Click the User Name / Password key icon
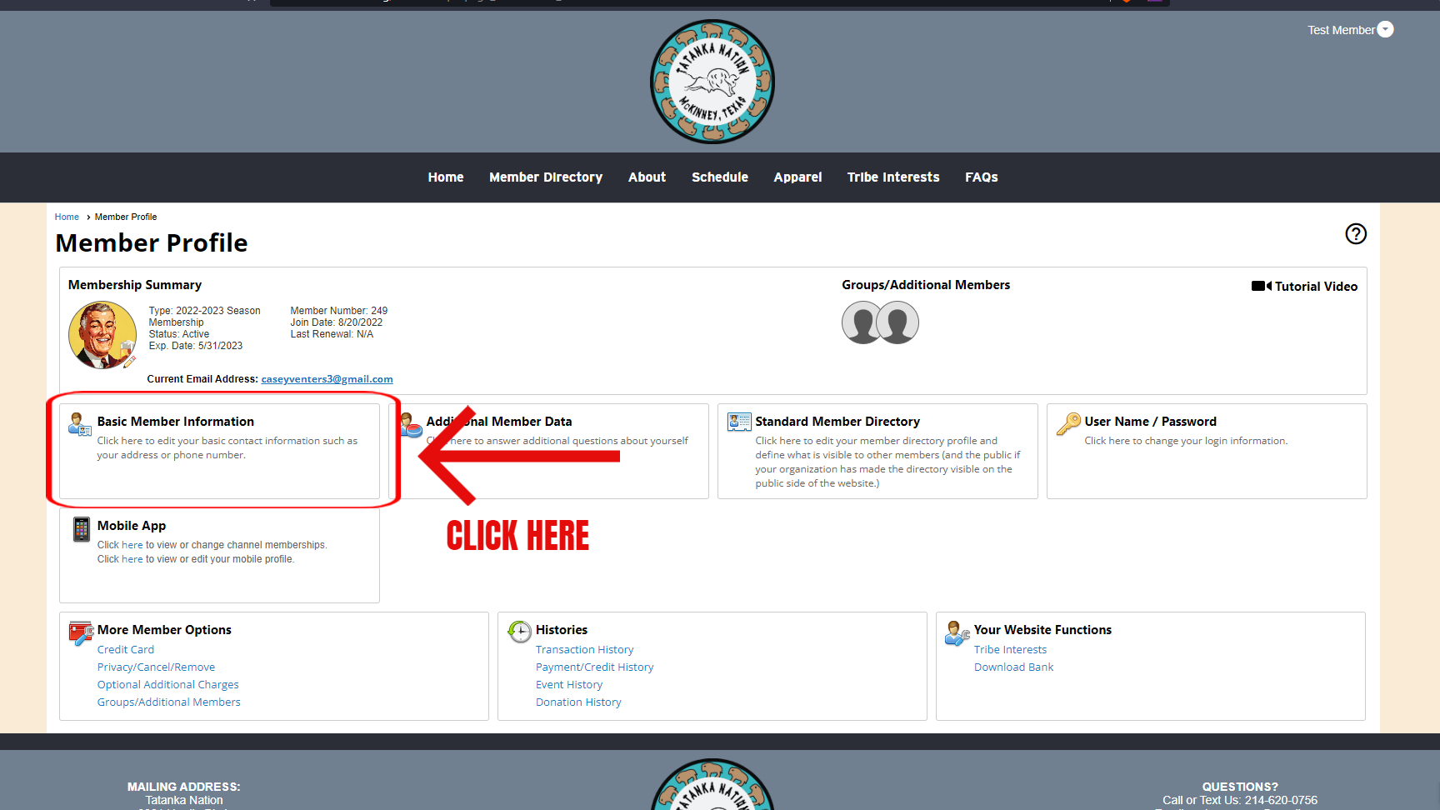 [1068, 423]
